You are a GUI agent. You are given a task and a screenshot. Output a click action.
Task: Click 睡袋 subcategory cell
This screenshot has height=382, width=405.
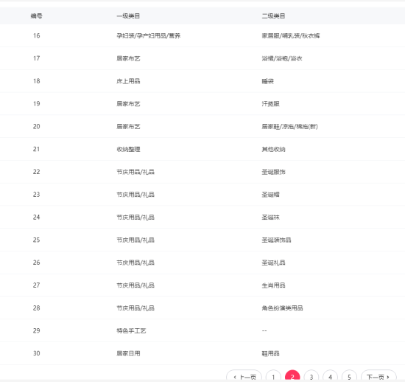click(268, 81)
